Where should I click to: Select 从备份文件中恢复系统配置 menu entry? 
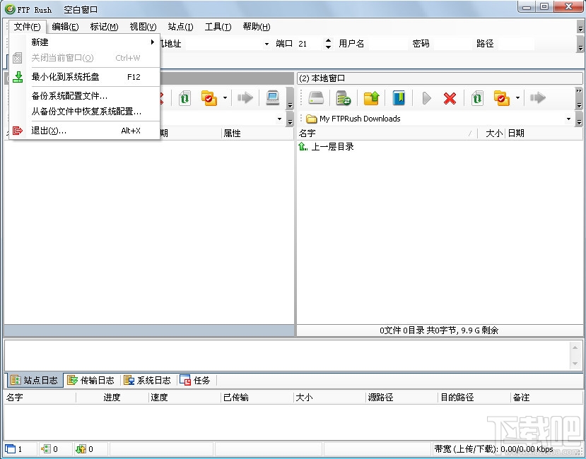(x=84, y=112)
